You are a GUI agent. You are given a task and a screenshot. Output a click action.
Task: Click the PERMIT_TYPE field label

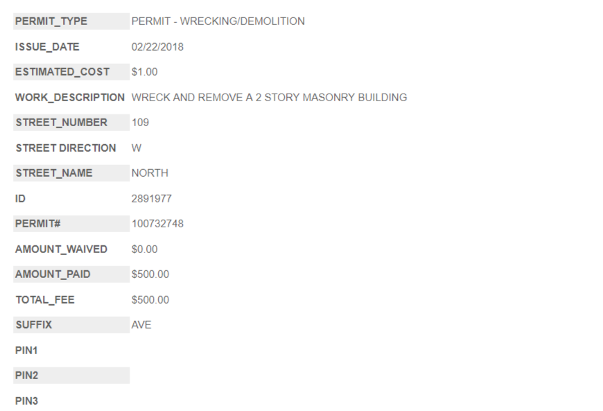tap(51, 21)
